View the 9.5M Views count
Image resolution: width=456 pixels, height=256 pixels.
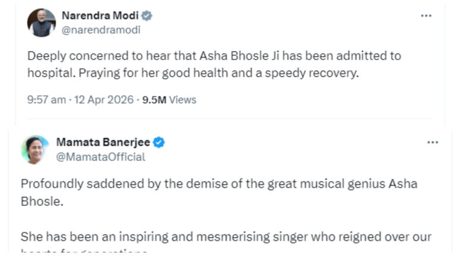click(169, 100)
